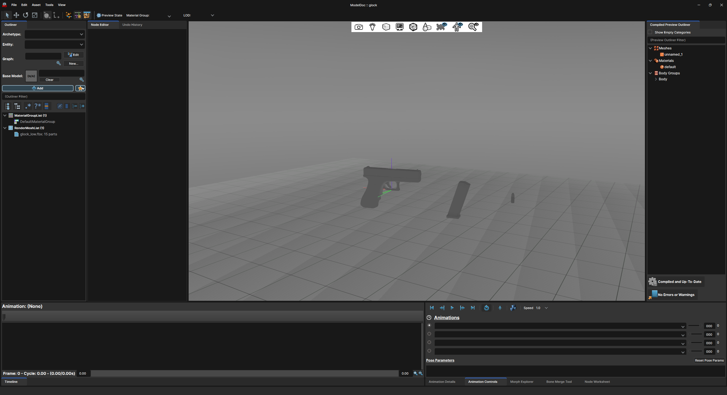Open the LOD dropdown in toolbar
This screenshot has height=395, width=727.
pos(212,15)
